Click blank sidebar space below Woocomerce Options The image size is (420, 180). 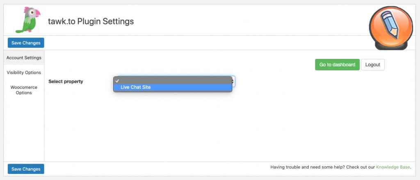pos(24,131)
